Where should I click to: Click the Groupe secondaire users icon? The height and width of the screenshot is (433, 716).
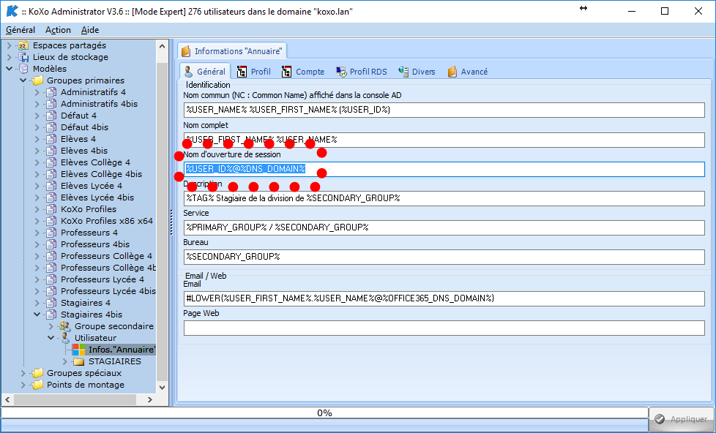(x=65, y=326)
